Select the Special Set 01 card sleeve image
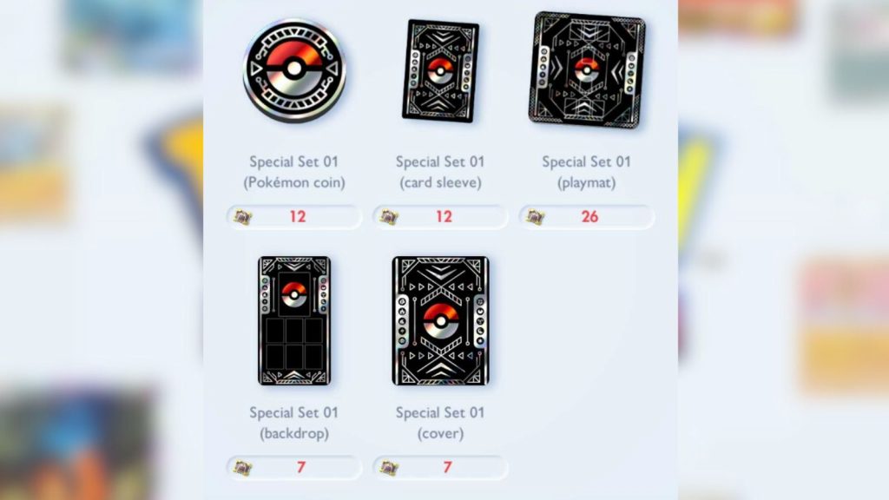The image size is (889, 500). click(440, 71)
